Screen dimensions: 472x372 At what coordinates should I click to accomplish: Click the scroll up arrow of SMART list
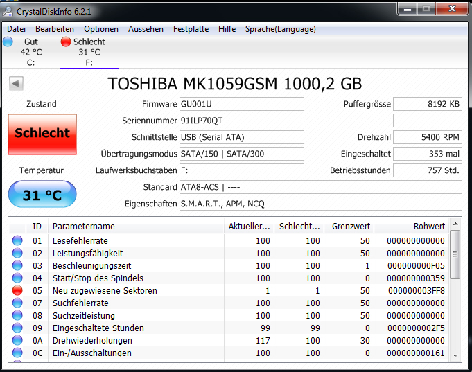(x=455, y=224)
